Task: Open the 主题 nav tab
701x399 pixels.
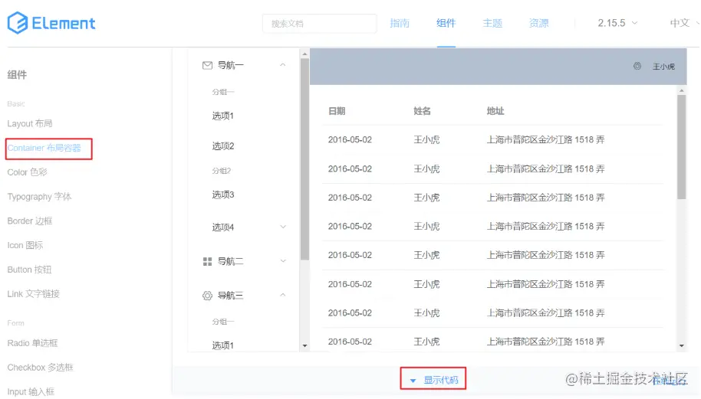Action: [x=492, y=23]
